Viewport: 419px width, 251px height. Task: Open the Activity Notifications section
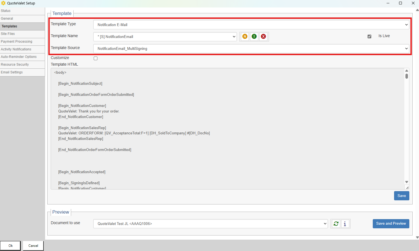click(x=22, y=49)
